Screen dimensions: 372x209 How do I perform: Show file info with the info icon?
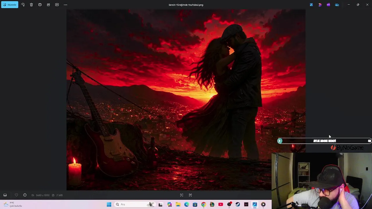coord(25,195)
